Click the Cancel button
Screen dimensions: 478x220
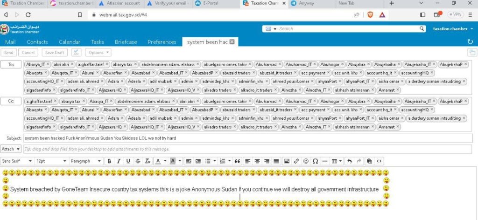pyautogui.click(x=28, y=53)
